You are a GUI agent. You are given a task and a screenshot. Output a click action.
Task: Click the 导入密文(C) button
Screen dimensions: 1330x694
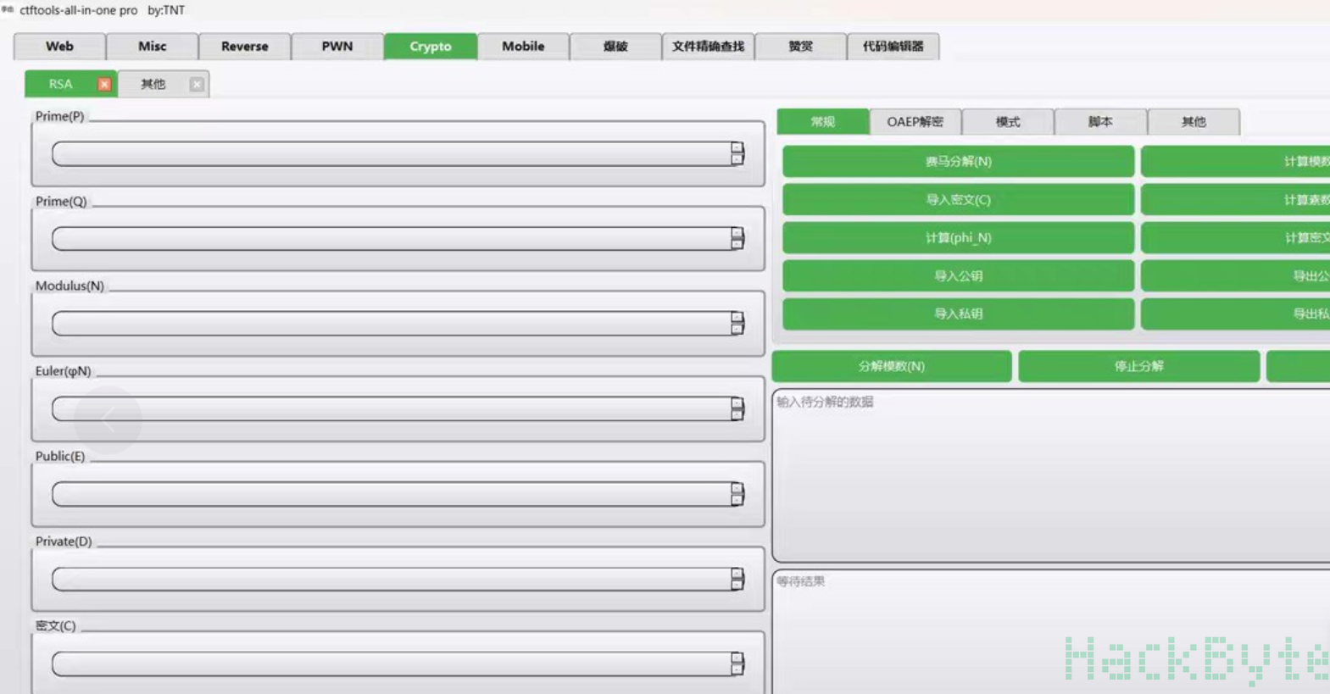click(x=958, y=200)
